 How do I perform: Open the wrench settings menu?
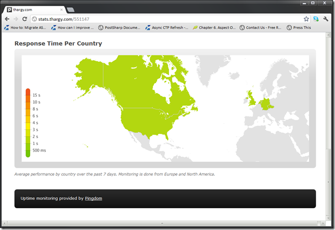(326, 19)
